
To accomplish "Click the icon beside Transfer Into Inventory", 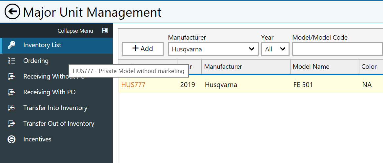I will (11, 108).
